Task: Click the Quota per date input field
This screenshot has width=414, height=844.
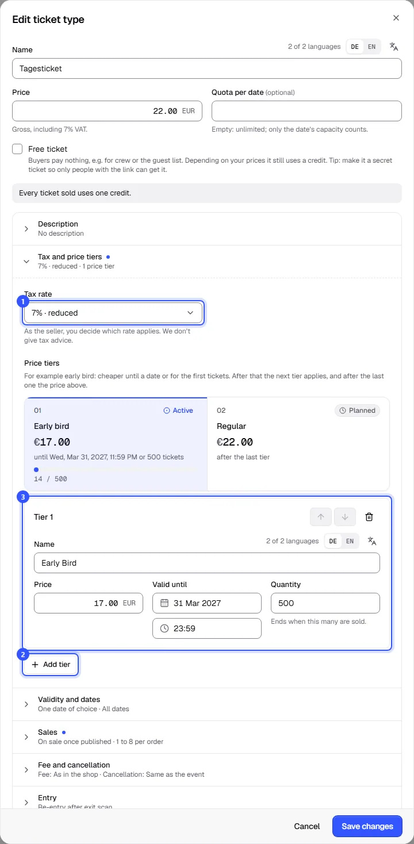Action: pyautogui.click(x=306, y=111)
